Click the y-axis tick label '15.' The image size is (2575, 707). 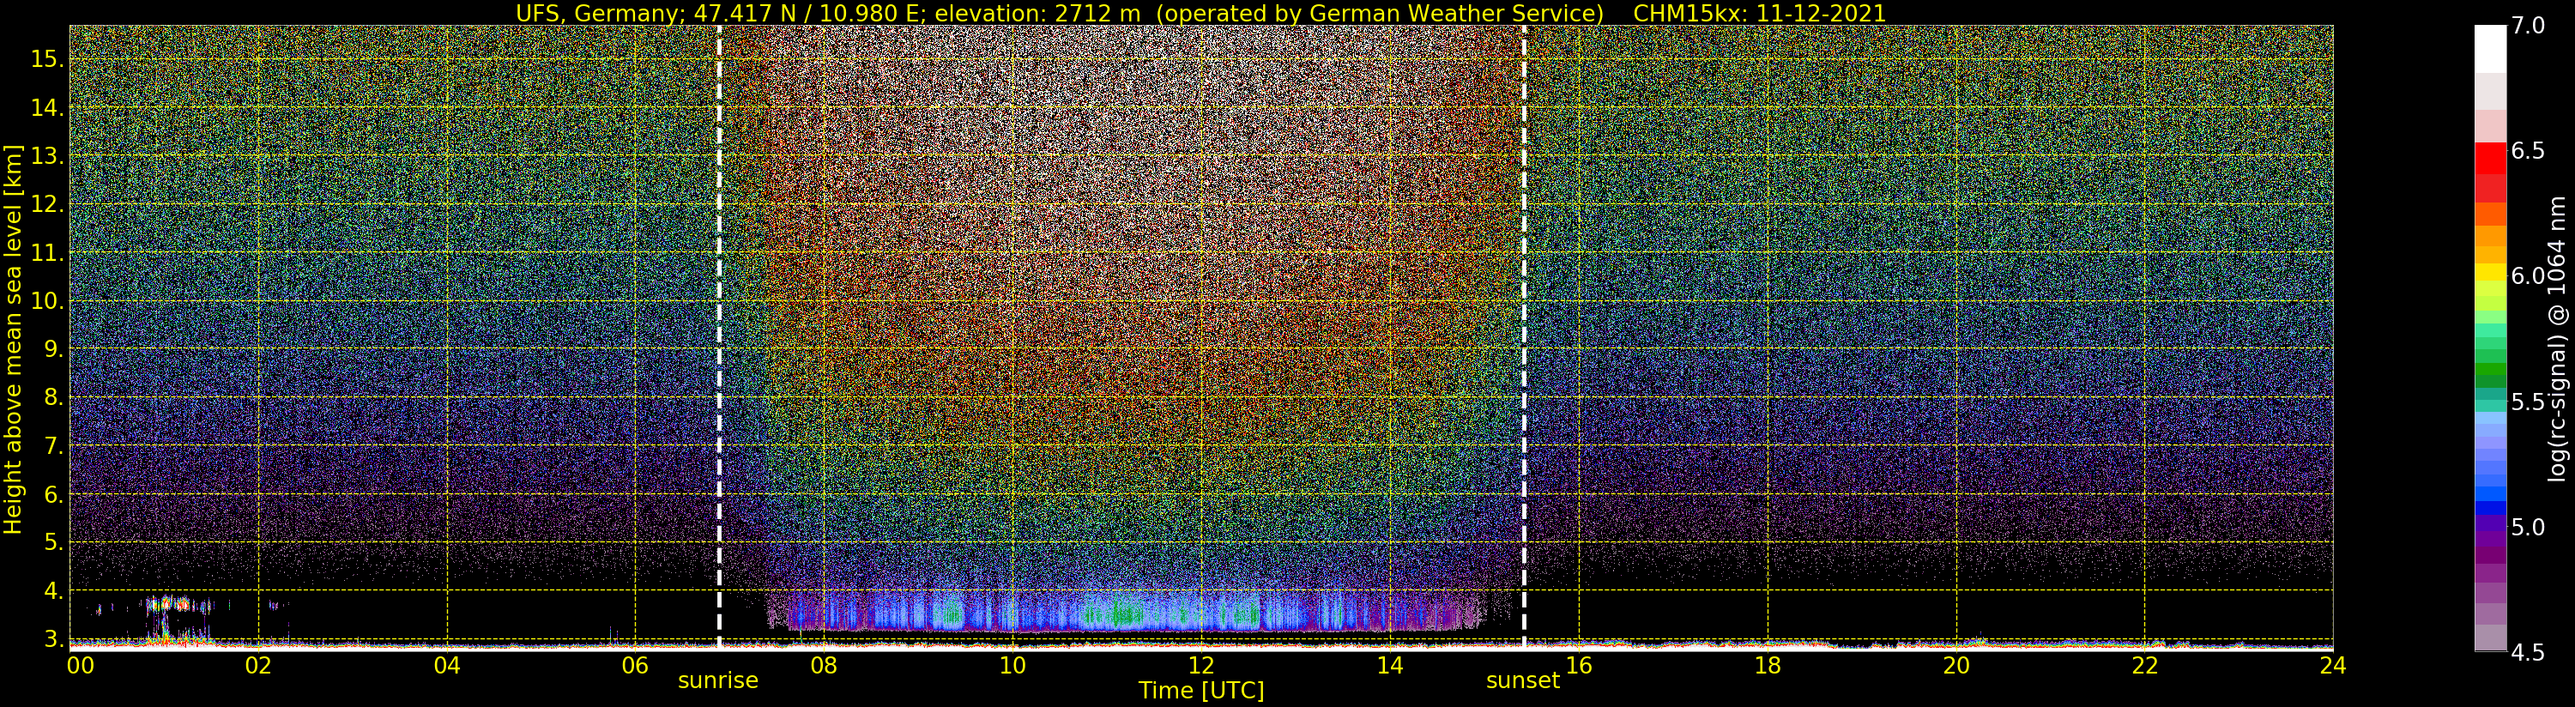47,60
